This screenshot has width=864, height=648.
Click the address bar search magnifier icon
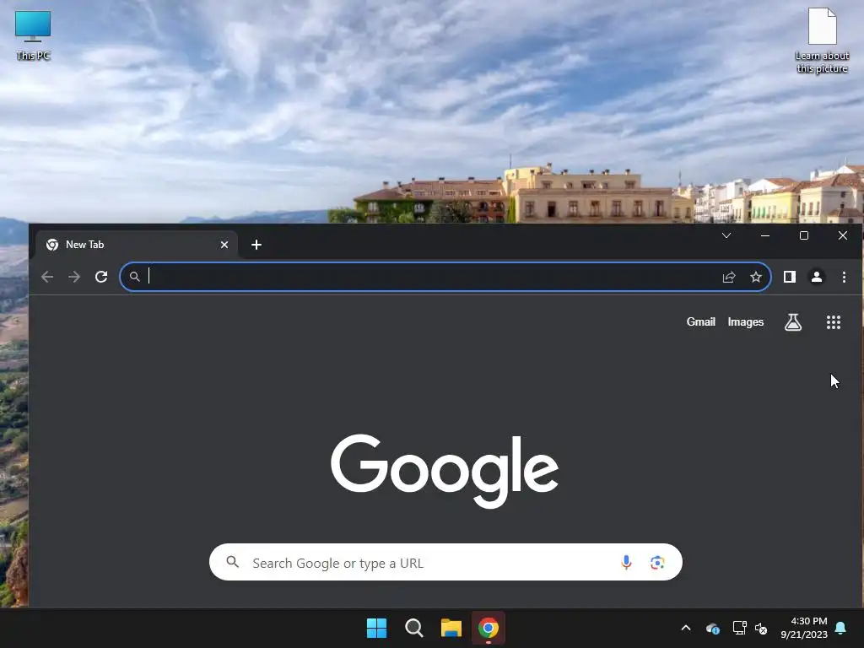point(134,277)
